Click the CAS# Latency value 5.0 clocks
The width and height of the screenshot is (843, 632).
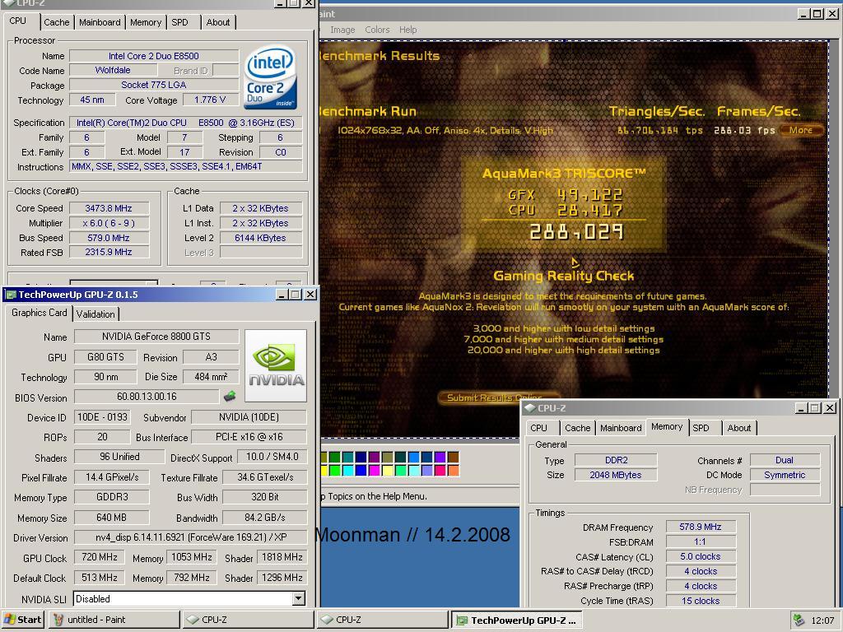click(x=700, y=557)
